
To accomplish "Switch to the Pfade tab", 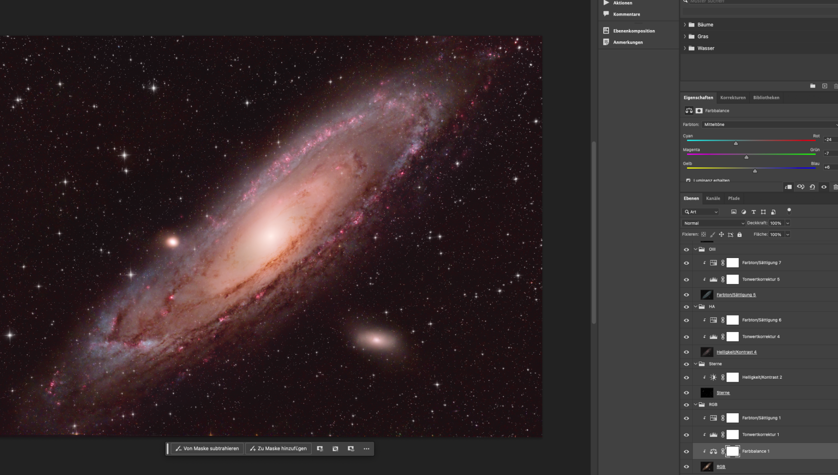I will (734, 198).
